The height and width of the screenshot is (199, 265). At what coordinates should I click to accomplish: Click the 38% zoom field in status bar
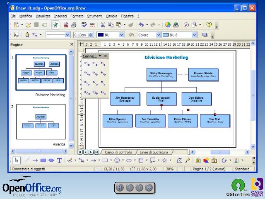coord(169,169)
